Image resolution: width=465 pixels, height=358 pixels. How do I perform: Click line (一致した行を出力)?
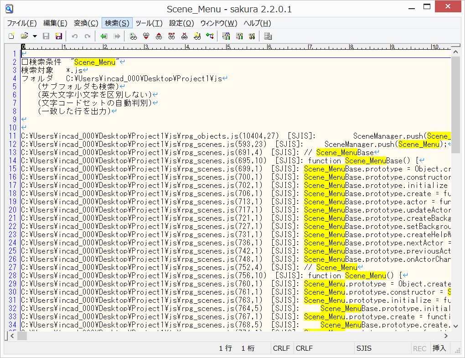[x=77, y=111]
